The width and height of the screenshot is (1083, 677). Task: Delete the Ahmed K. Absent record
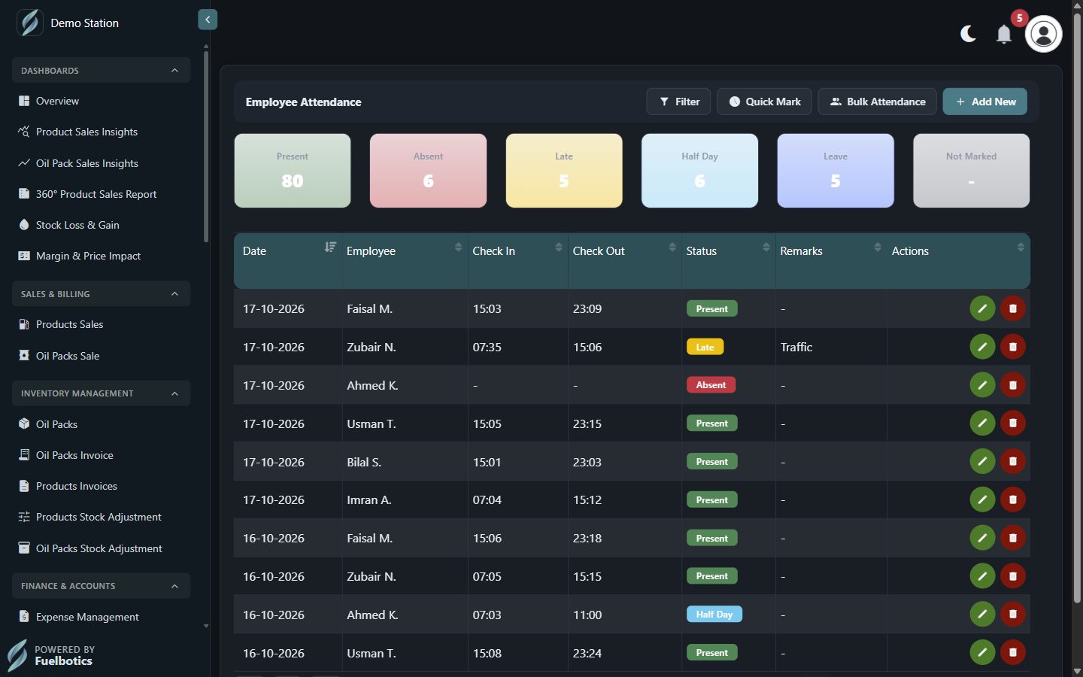1013,385
